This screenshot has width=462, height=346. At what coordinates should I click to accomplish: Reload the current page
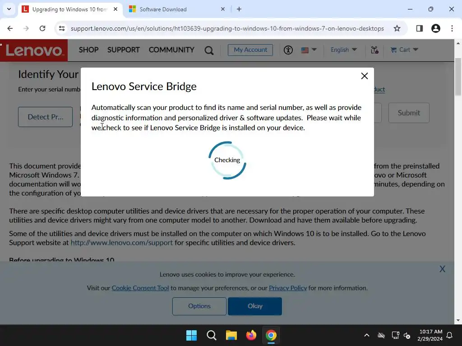click(x=42, y=28)
